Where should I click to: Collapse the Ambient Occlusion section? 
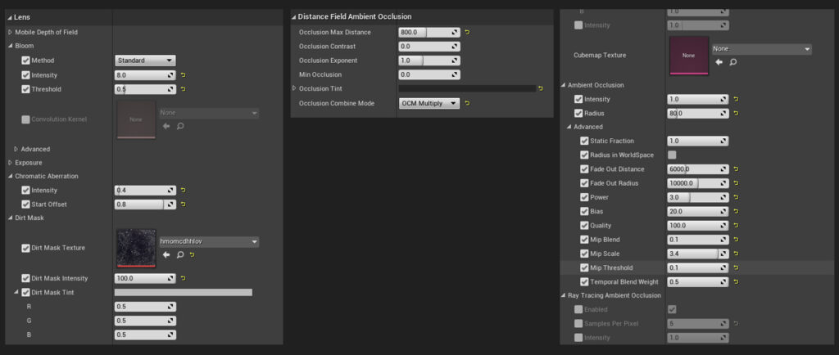(564, 85)
